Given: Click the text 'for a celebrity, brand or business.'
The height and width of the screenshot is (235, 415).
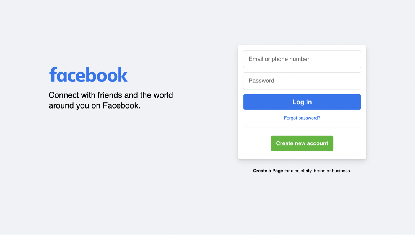Looking at the screenshot, I should tap(318, 171).
